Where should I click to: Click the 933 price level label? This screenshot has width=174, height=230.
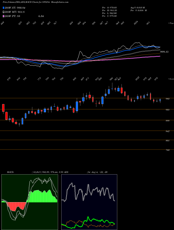coord(167,110)
